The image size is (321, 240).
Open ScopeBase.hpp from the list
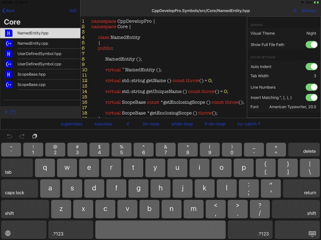pyautogui.click(x=40, y=74)
